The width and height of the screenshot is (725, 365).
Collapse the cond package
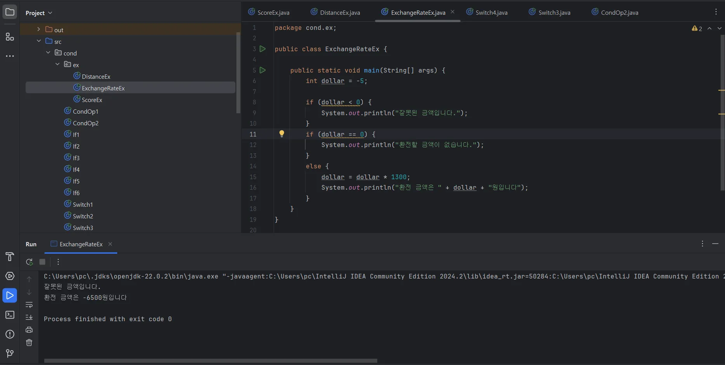point(48,53)
